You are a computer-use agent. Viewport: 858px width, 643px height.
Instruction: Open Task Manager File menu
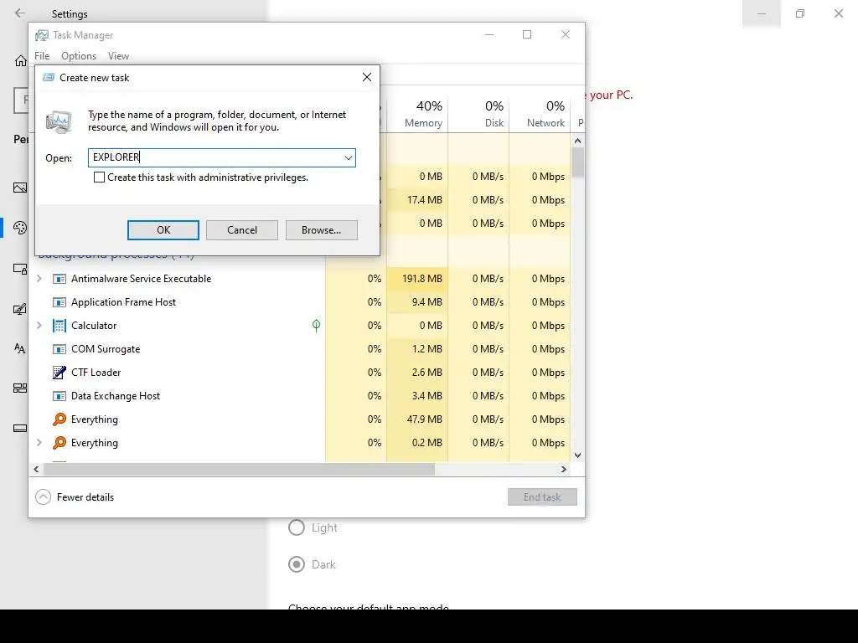(42, 56)
